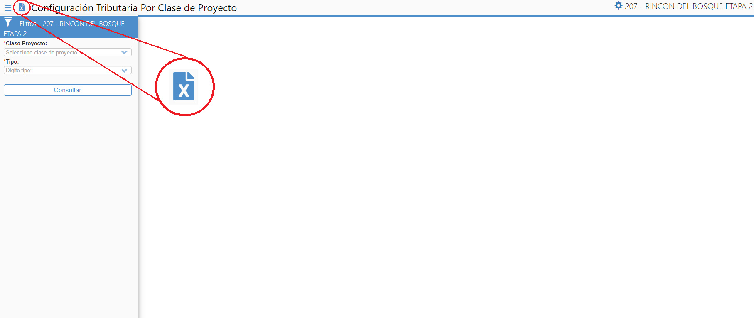Open settings gear next to project 207
This screenshot has height=318, width=754.
pos(619,6)
